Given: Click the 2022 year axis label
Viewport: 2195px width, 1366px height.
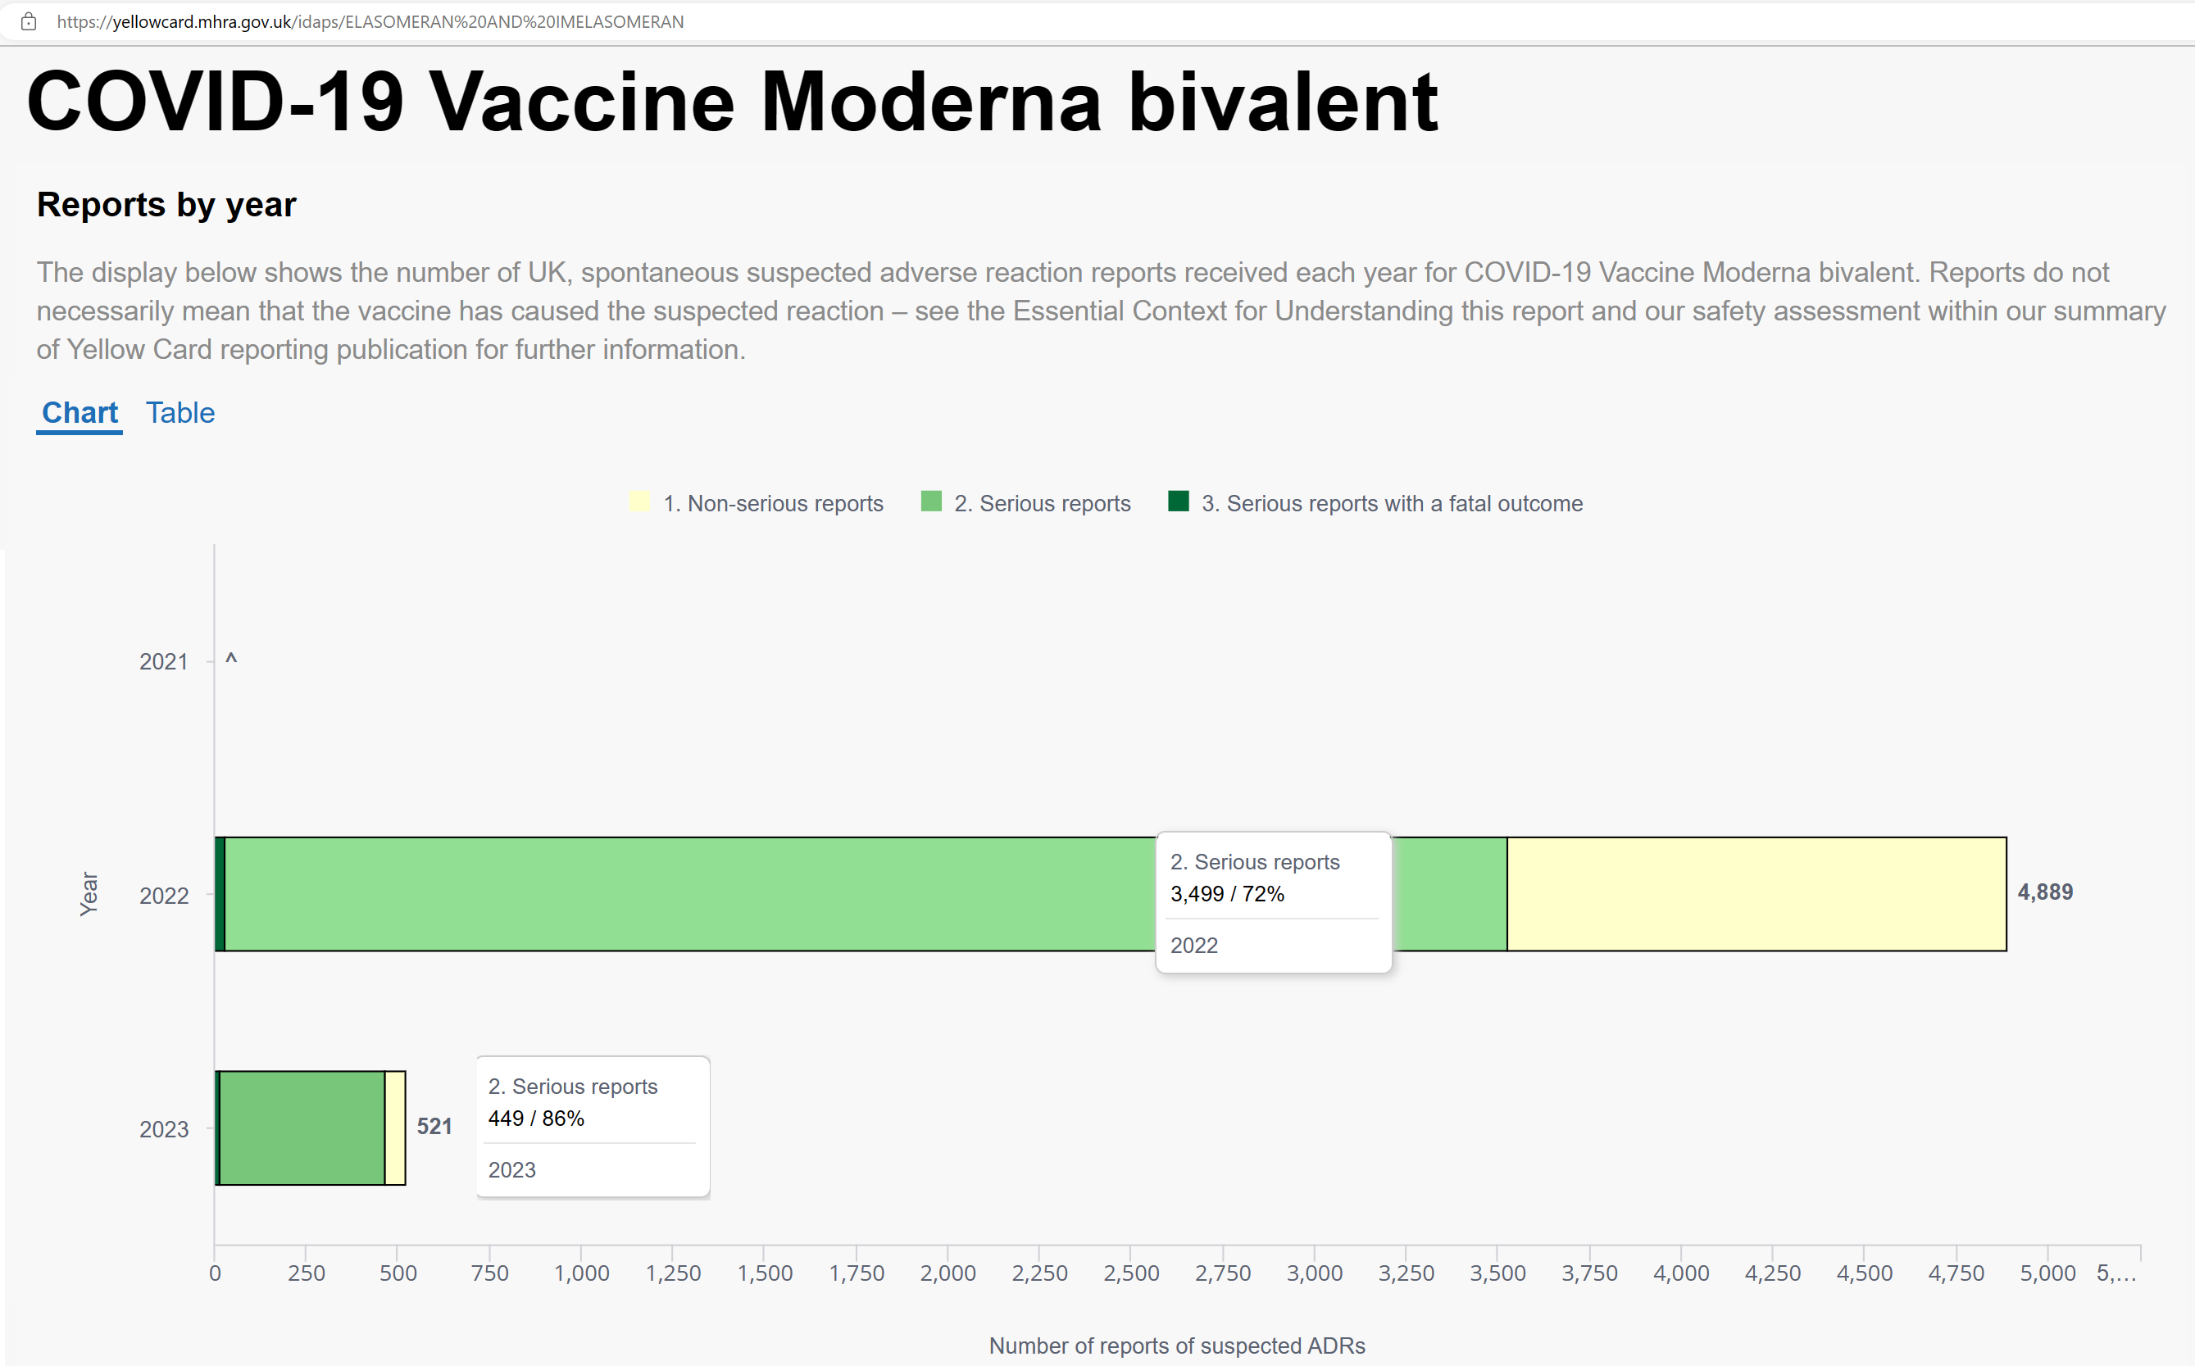Looking at the screenshot, I should [164, 896].
